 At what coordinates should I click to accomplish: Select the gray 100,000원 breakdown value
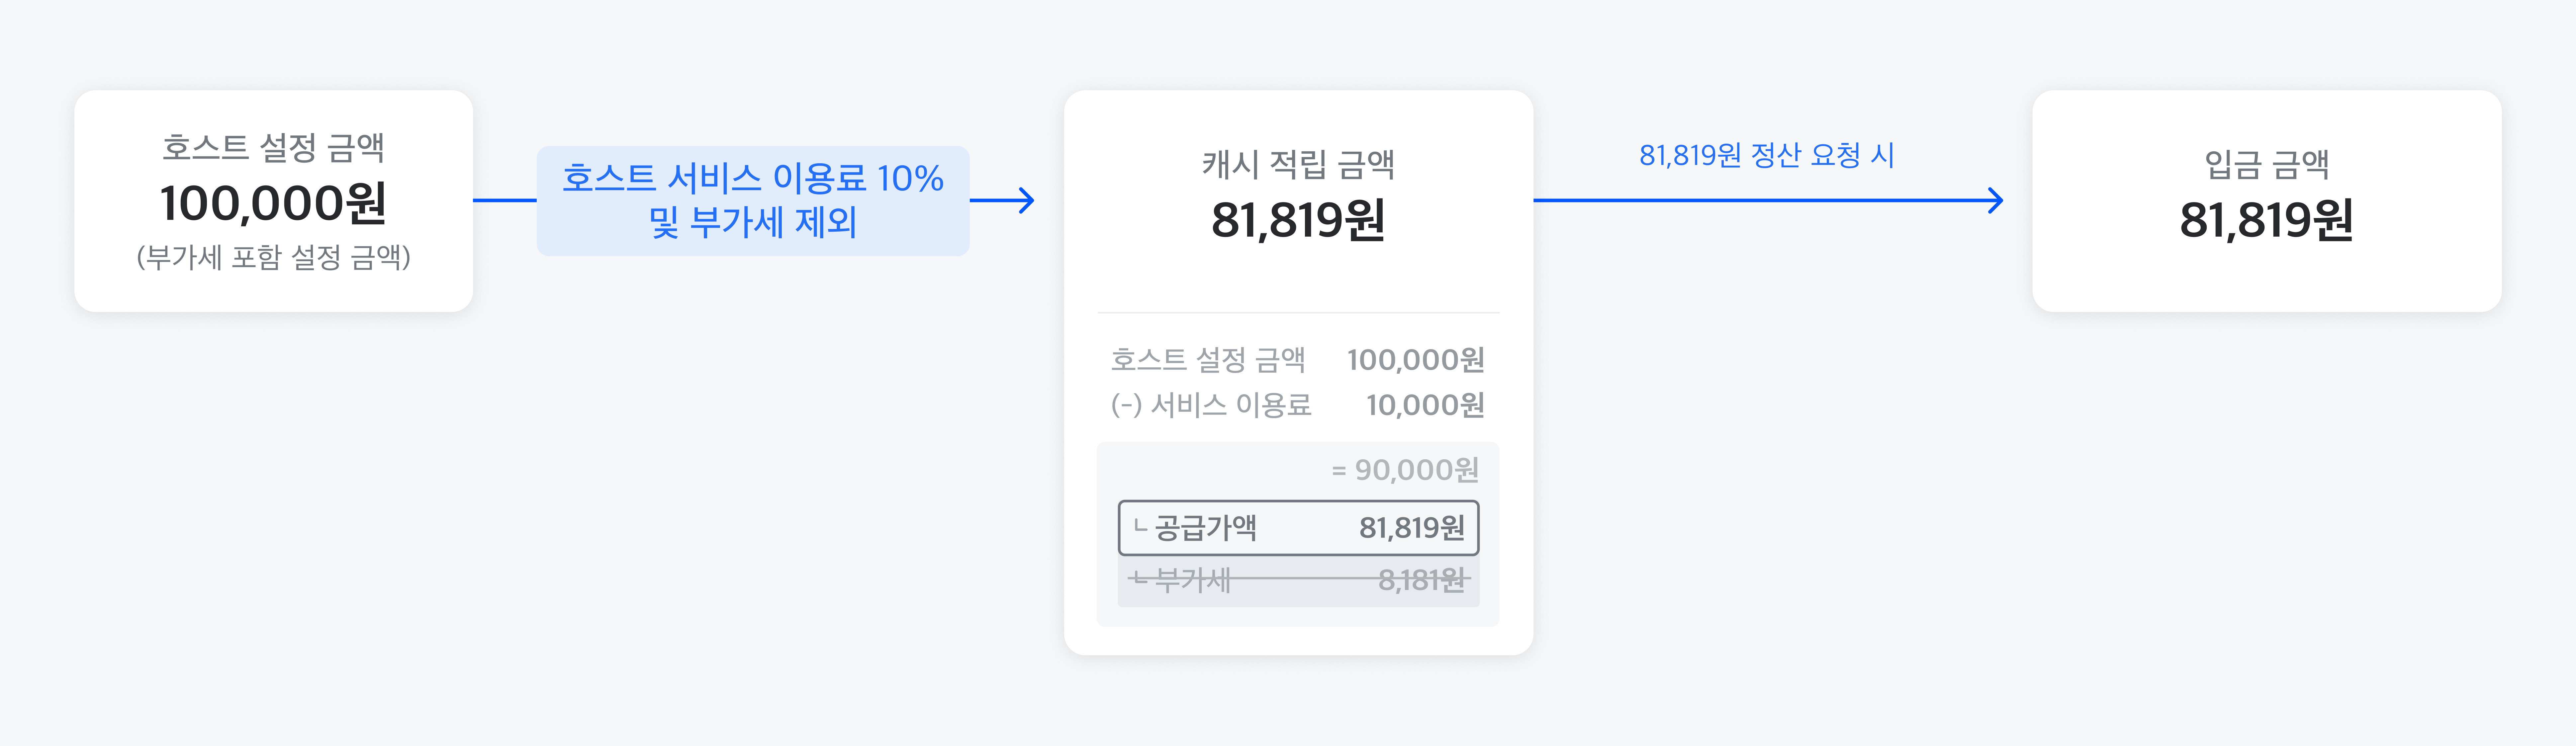pos(1415,359)
